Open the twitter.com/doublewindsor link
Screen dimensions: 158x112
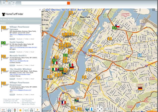(20, 74)
